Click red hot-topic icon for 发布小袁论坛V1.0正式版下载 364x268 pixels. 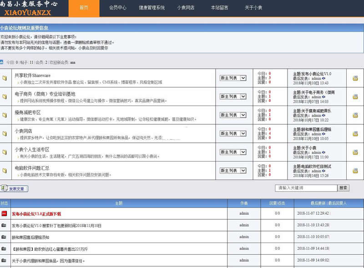point(4,213)
